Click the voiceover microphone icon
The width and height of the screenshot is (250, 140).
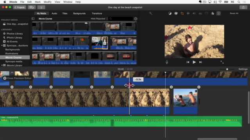(x=167, y=62)
